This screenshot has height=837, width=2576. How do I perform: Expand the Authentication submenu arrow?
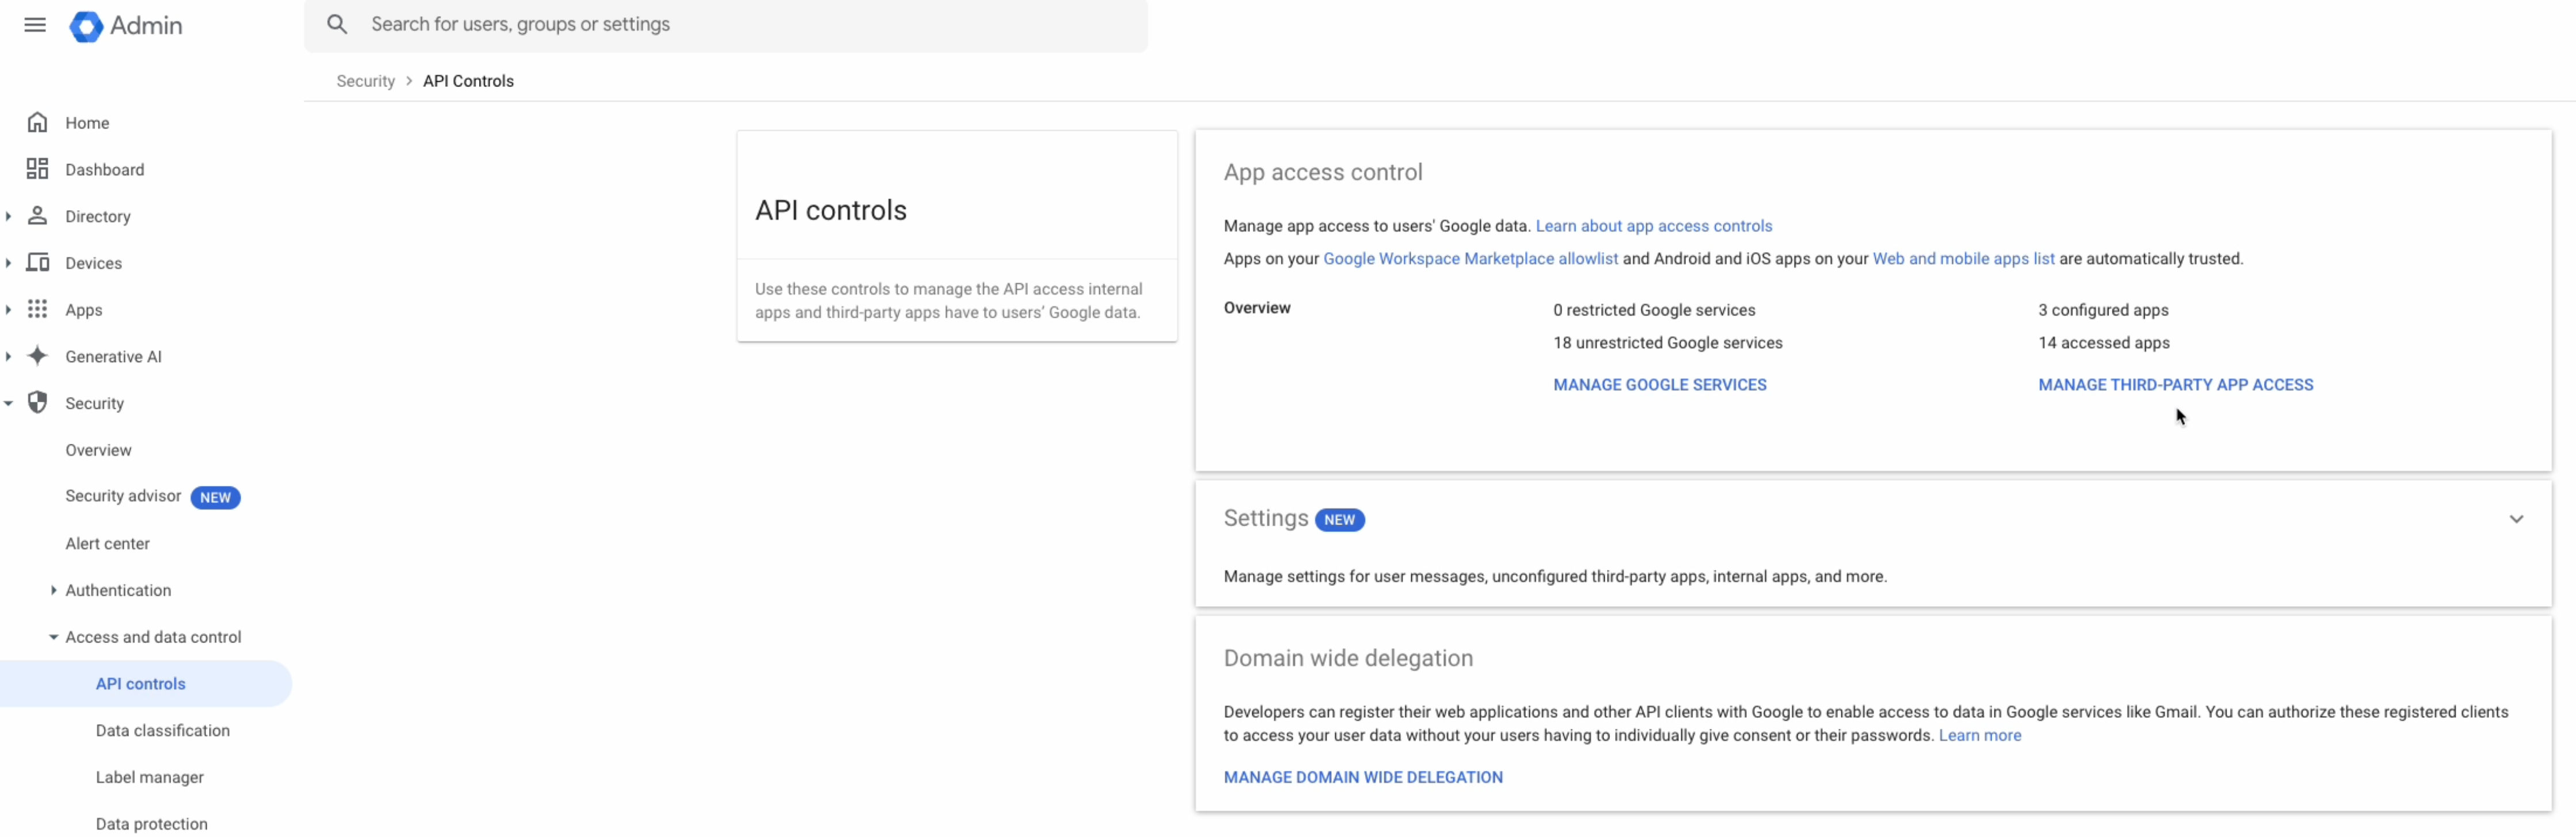click(53, 590)
